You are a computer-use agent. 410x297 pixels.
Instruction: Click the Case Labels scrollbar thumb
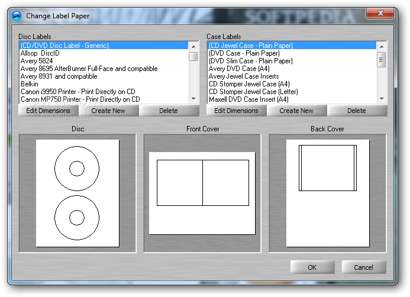(x=382, y=60)
